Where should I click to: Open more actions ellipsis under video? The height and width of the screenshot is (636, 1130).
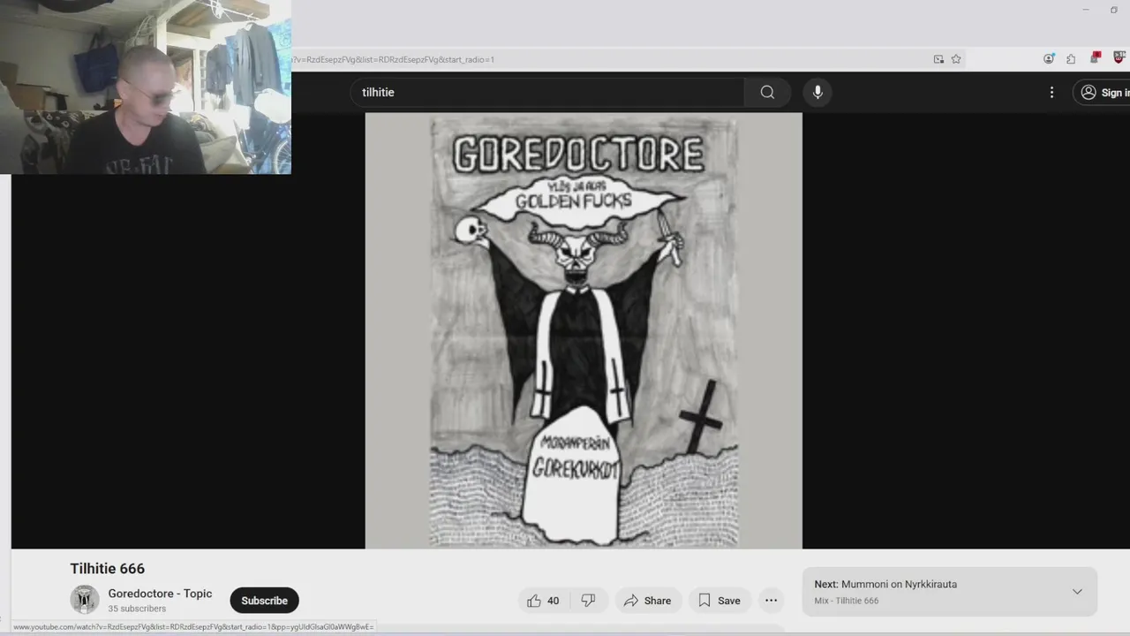tap(771, 601)
